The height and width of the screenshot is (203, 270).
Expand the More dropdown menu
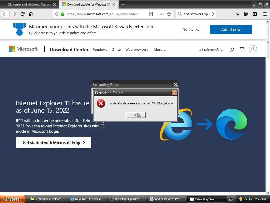[160, 50]
